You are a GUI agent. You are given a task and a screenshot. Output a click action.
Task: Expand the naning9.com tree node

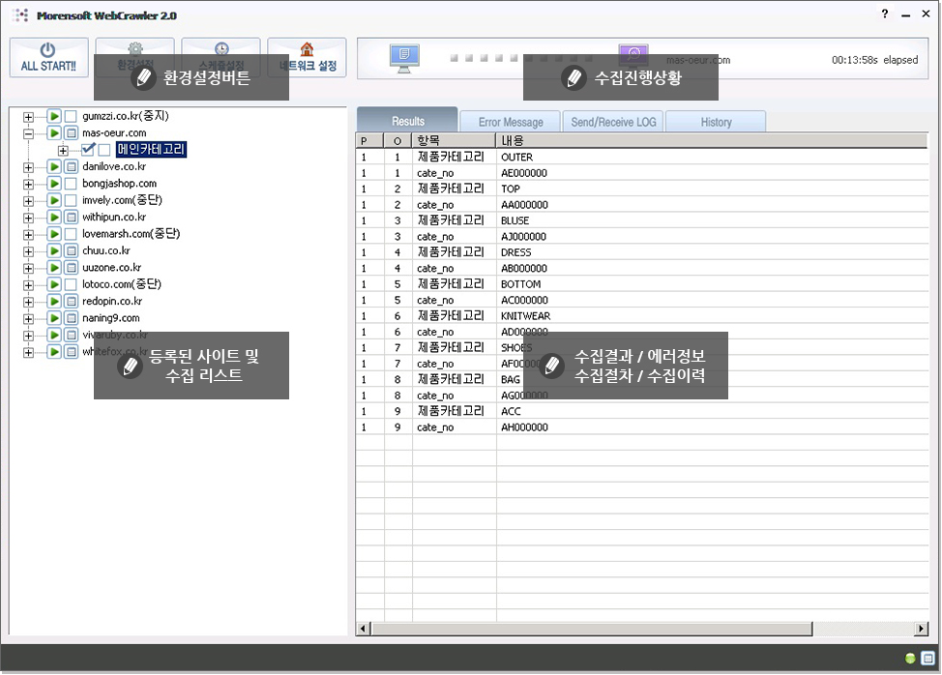coord(28,318)
